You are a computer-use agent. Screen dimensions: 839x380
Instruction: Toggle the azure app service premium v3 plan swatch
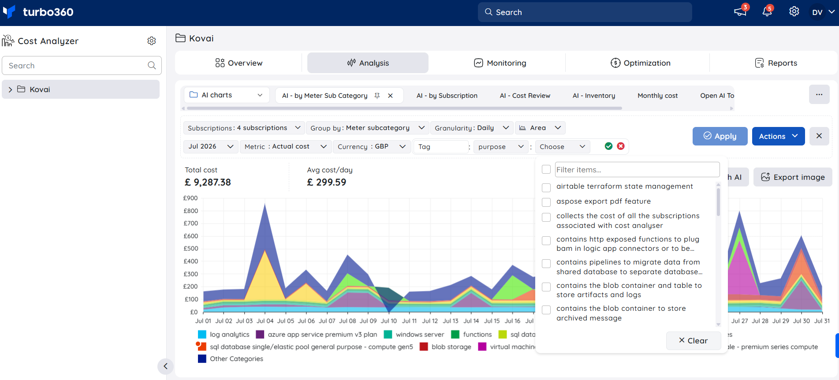pyautogui.click(x=260, y=335)
